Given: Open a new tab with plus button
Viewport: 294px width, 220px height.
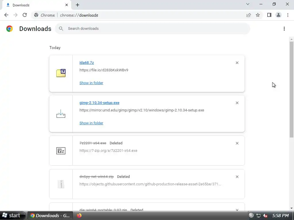Looking at the screenshot, I should point(78,5).
